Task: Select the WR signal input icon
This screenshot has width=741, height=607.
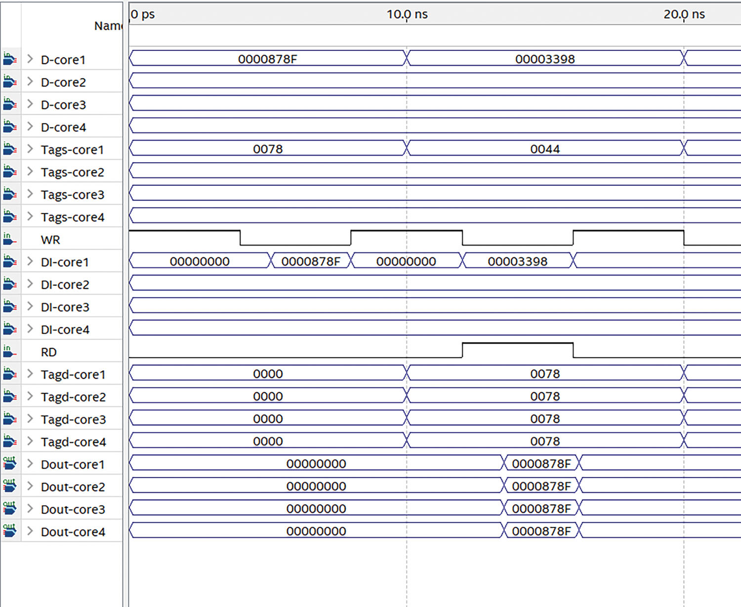Action: pos(10,239)
